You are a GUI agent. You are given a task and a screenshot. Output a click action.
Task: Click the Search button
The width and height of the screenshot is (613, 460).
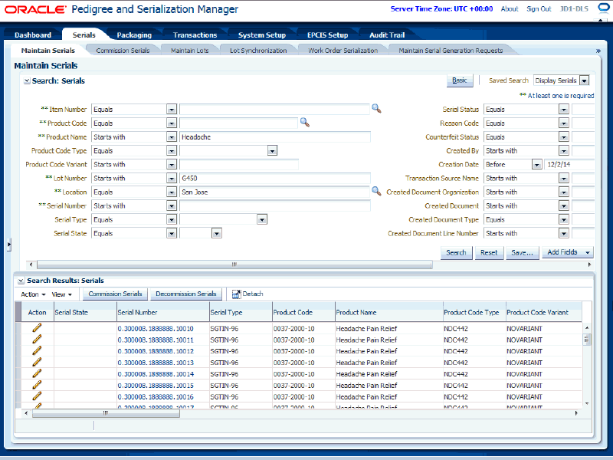tap(456, 253)
